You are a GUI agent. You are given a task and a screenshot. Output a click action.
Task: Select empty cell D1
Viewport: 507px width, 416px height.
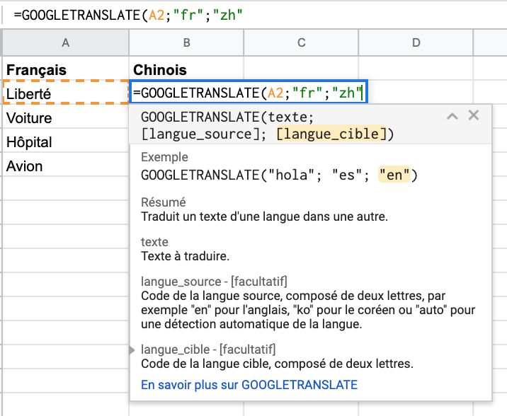tap(416, 69)
